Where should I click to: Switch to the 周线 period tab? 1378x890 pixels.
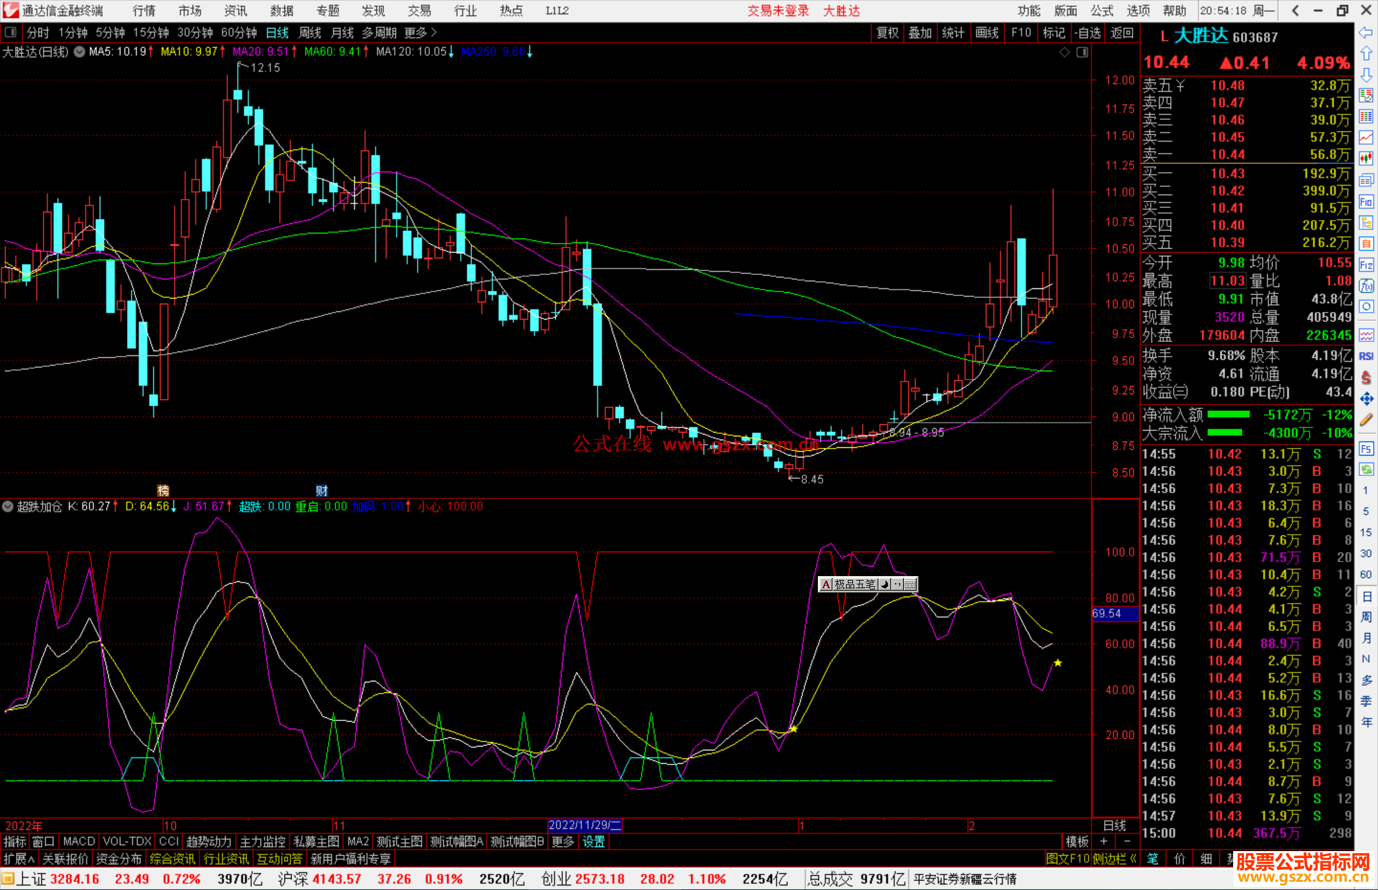click(x=310, y=33)
